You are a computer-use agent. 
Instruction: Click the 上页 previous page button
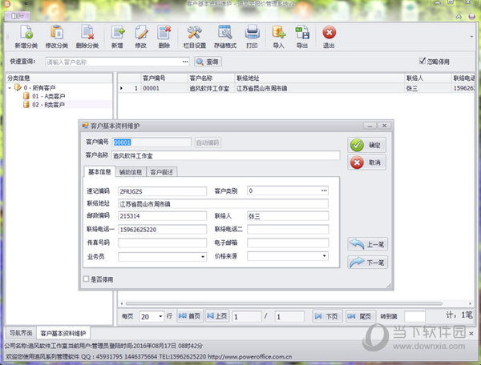217,316
